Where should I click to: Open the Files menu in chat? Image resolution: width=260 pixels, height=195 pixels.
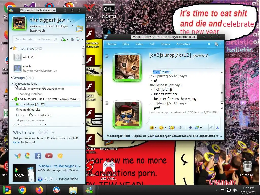click(x=126, y=44)
